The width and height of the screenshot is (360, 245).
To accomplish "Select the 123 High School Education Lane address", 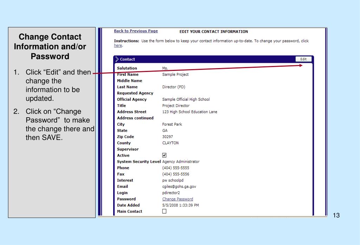I will click(x=189, y=112).
